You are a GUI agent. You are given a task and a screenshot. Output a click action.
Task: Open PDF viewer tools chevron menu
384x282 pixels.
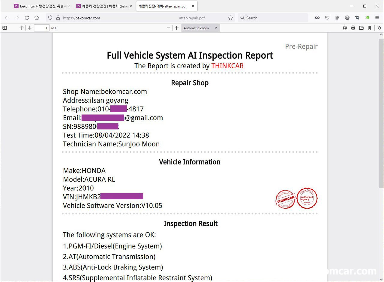click(379, 28)
